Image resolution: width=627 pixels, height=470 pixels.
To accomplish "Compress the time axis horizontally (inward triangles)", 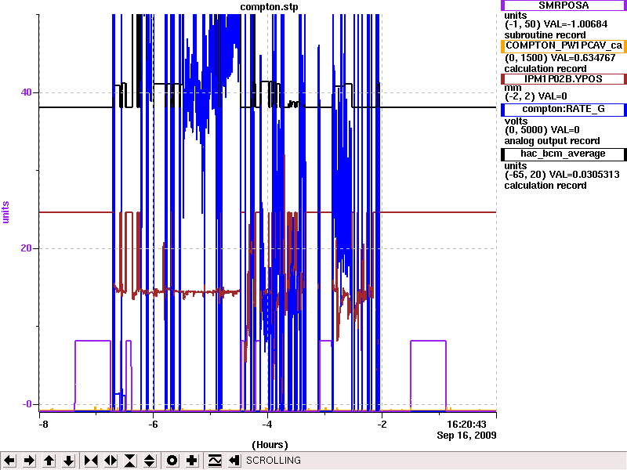I will click(x=91, y=461).
